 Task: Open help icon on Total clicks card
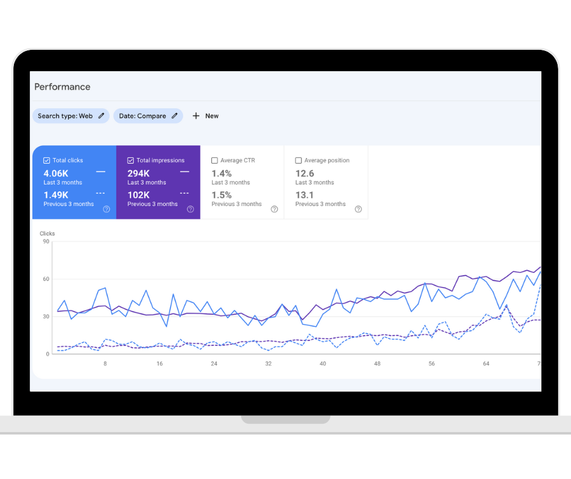tap(106, 209)
